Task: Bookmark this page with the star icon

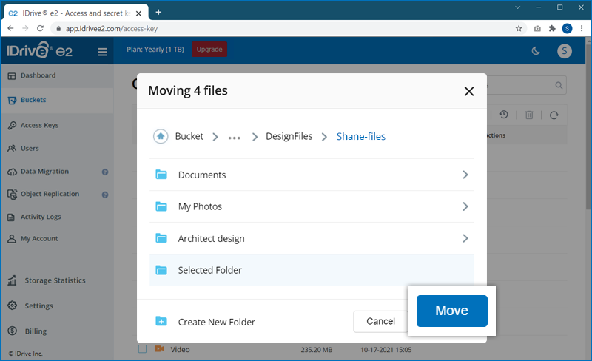Action: 519,28
